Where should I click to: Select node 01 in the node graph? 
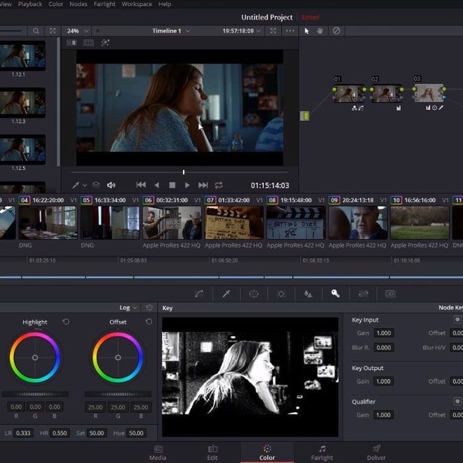click(x=349, y=94)
